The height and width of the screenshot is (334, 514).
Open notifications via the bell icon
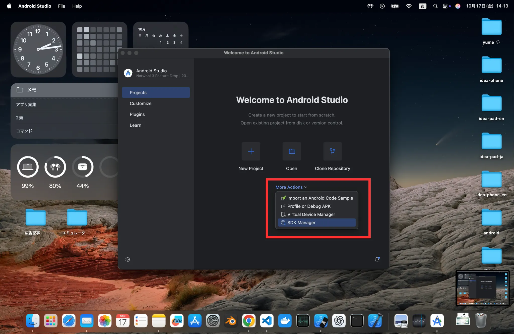(x=377, y=259)
